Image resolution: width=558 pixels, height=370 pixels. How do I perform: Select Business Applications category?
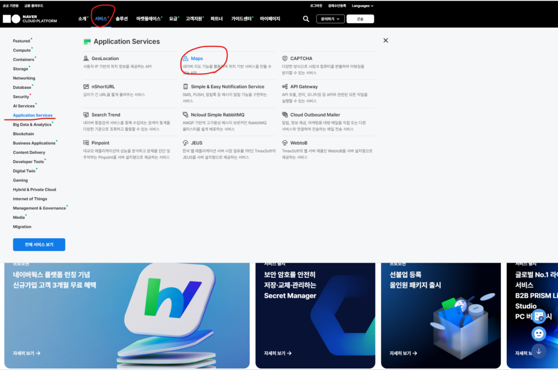[34, 143]
